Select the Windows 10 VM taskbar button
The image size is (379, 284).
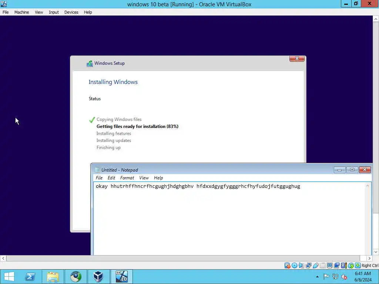click(121, 277)
